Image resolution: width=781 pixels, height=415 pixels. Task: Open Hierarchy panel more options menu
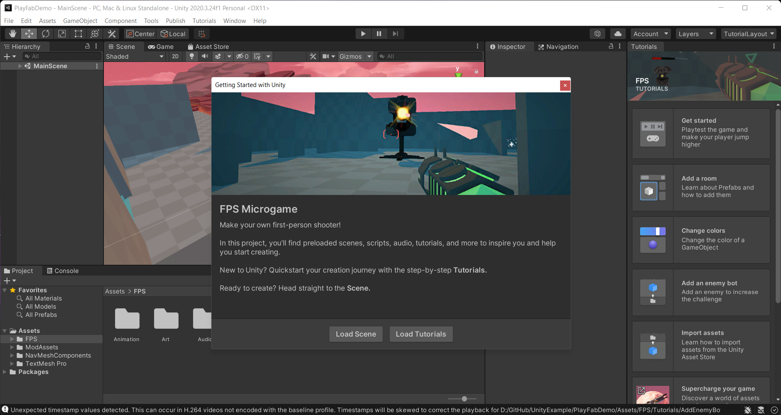pyautogui.click(x=96, y=46)
